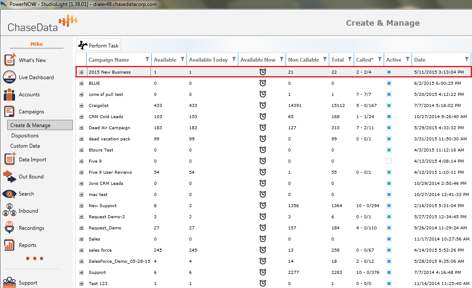Viewport: 472px width, 288px height.
Task: Click the Accounts people icon
Action: (x=9, y=95)
